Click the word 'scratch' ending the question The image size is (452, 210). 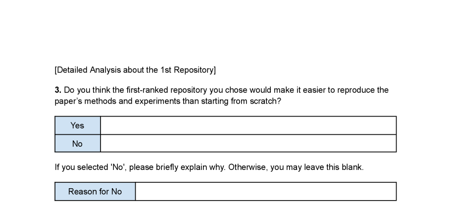point(267,101)
